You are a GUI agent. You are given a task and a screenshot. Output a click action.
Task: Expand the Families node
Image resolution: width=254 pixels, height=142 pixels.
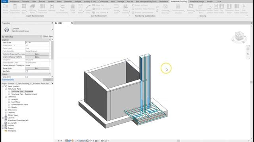click(x=3, y=125)
